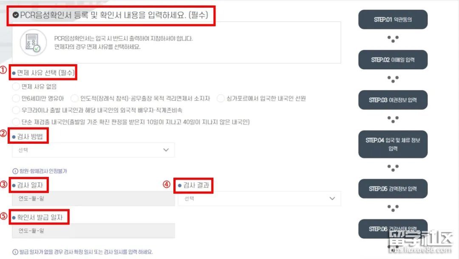This screenshot has height=259, width=459.
Task: Click the chevron arrow in the 검사 결과 field
Action: pyautogui.click(x=332, y=198)
